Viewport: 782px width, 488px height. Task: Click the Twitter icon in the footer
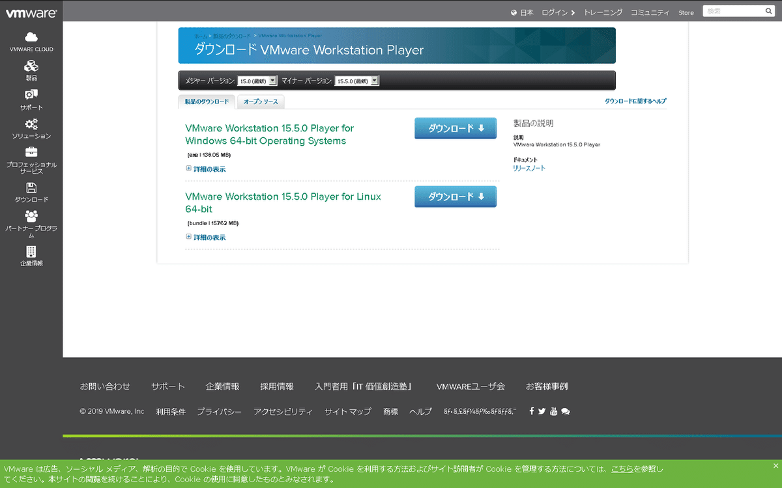542,411
